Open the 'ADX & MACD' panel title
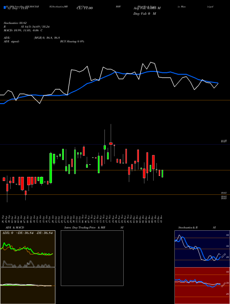 pos(15,228)
